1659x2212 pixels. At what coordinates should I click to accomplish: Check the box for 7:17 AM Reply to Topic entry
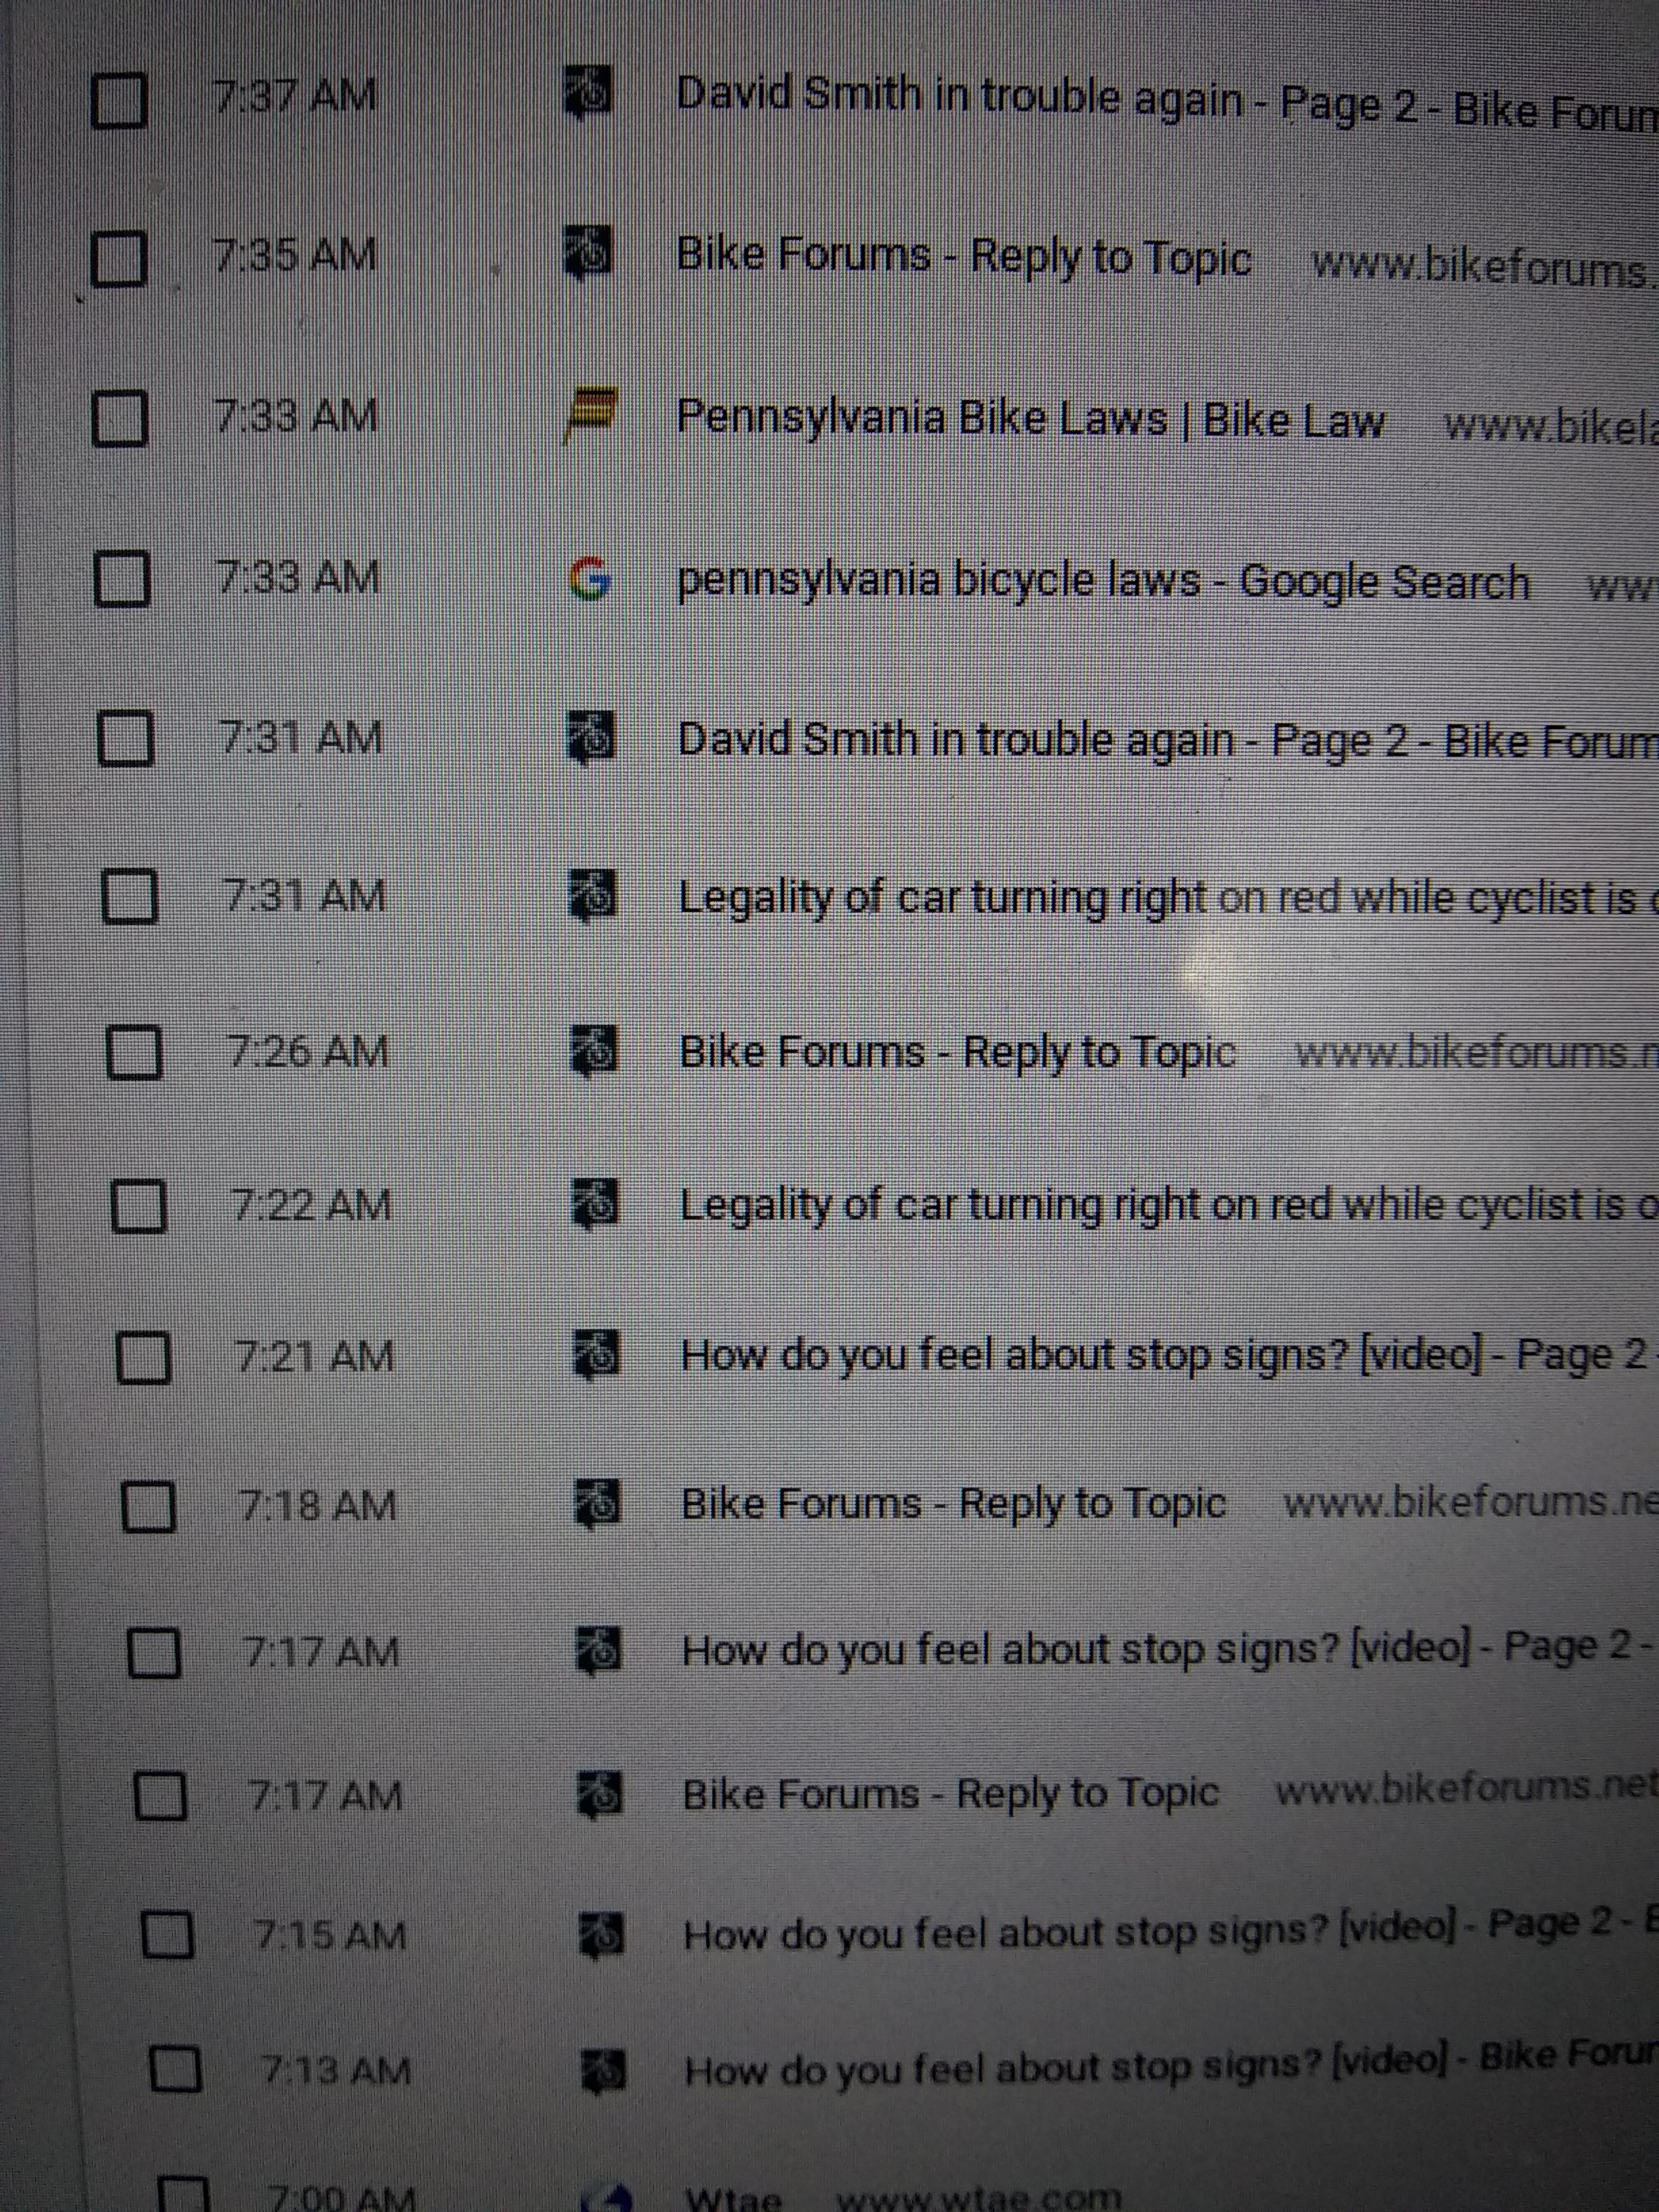160,1797
